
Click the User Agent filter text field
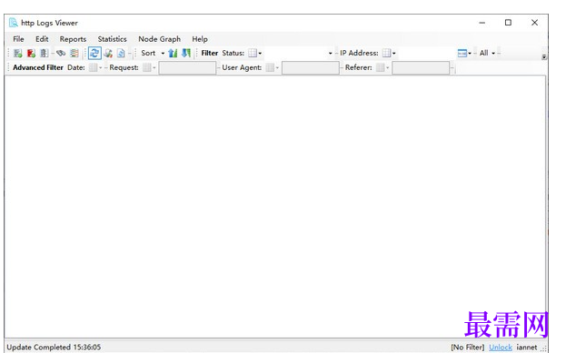311,68
